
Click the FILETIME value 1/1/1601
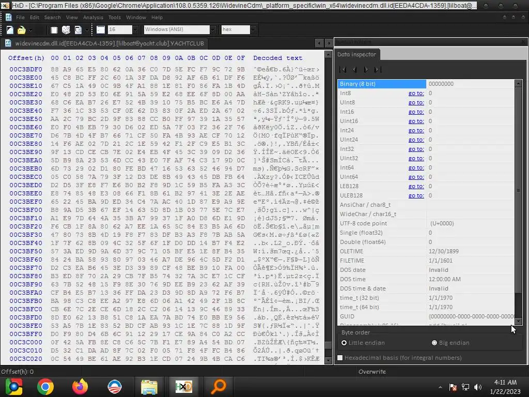(440, 261)
